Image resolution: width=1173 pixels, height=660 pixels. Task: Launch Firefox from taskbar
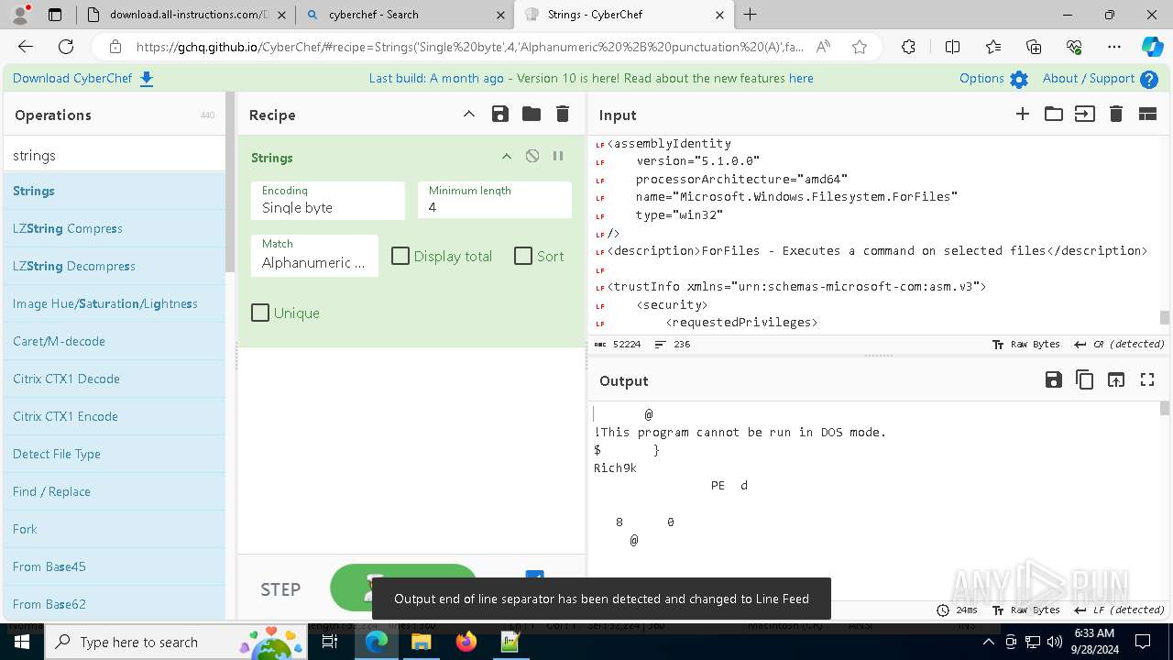coord(466,642)
